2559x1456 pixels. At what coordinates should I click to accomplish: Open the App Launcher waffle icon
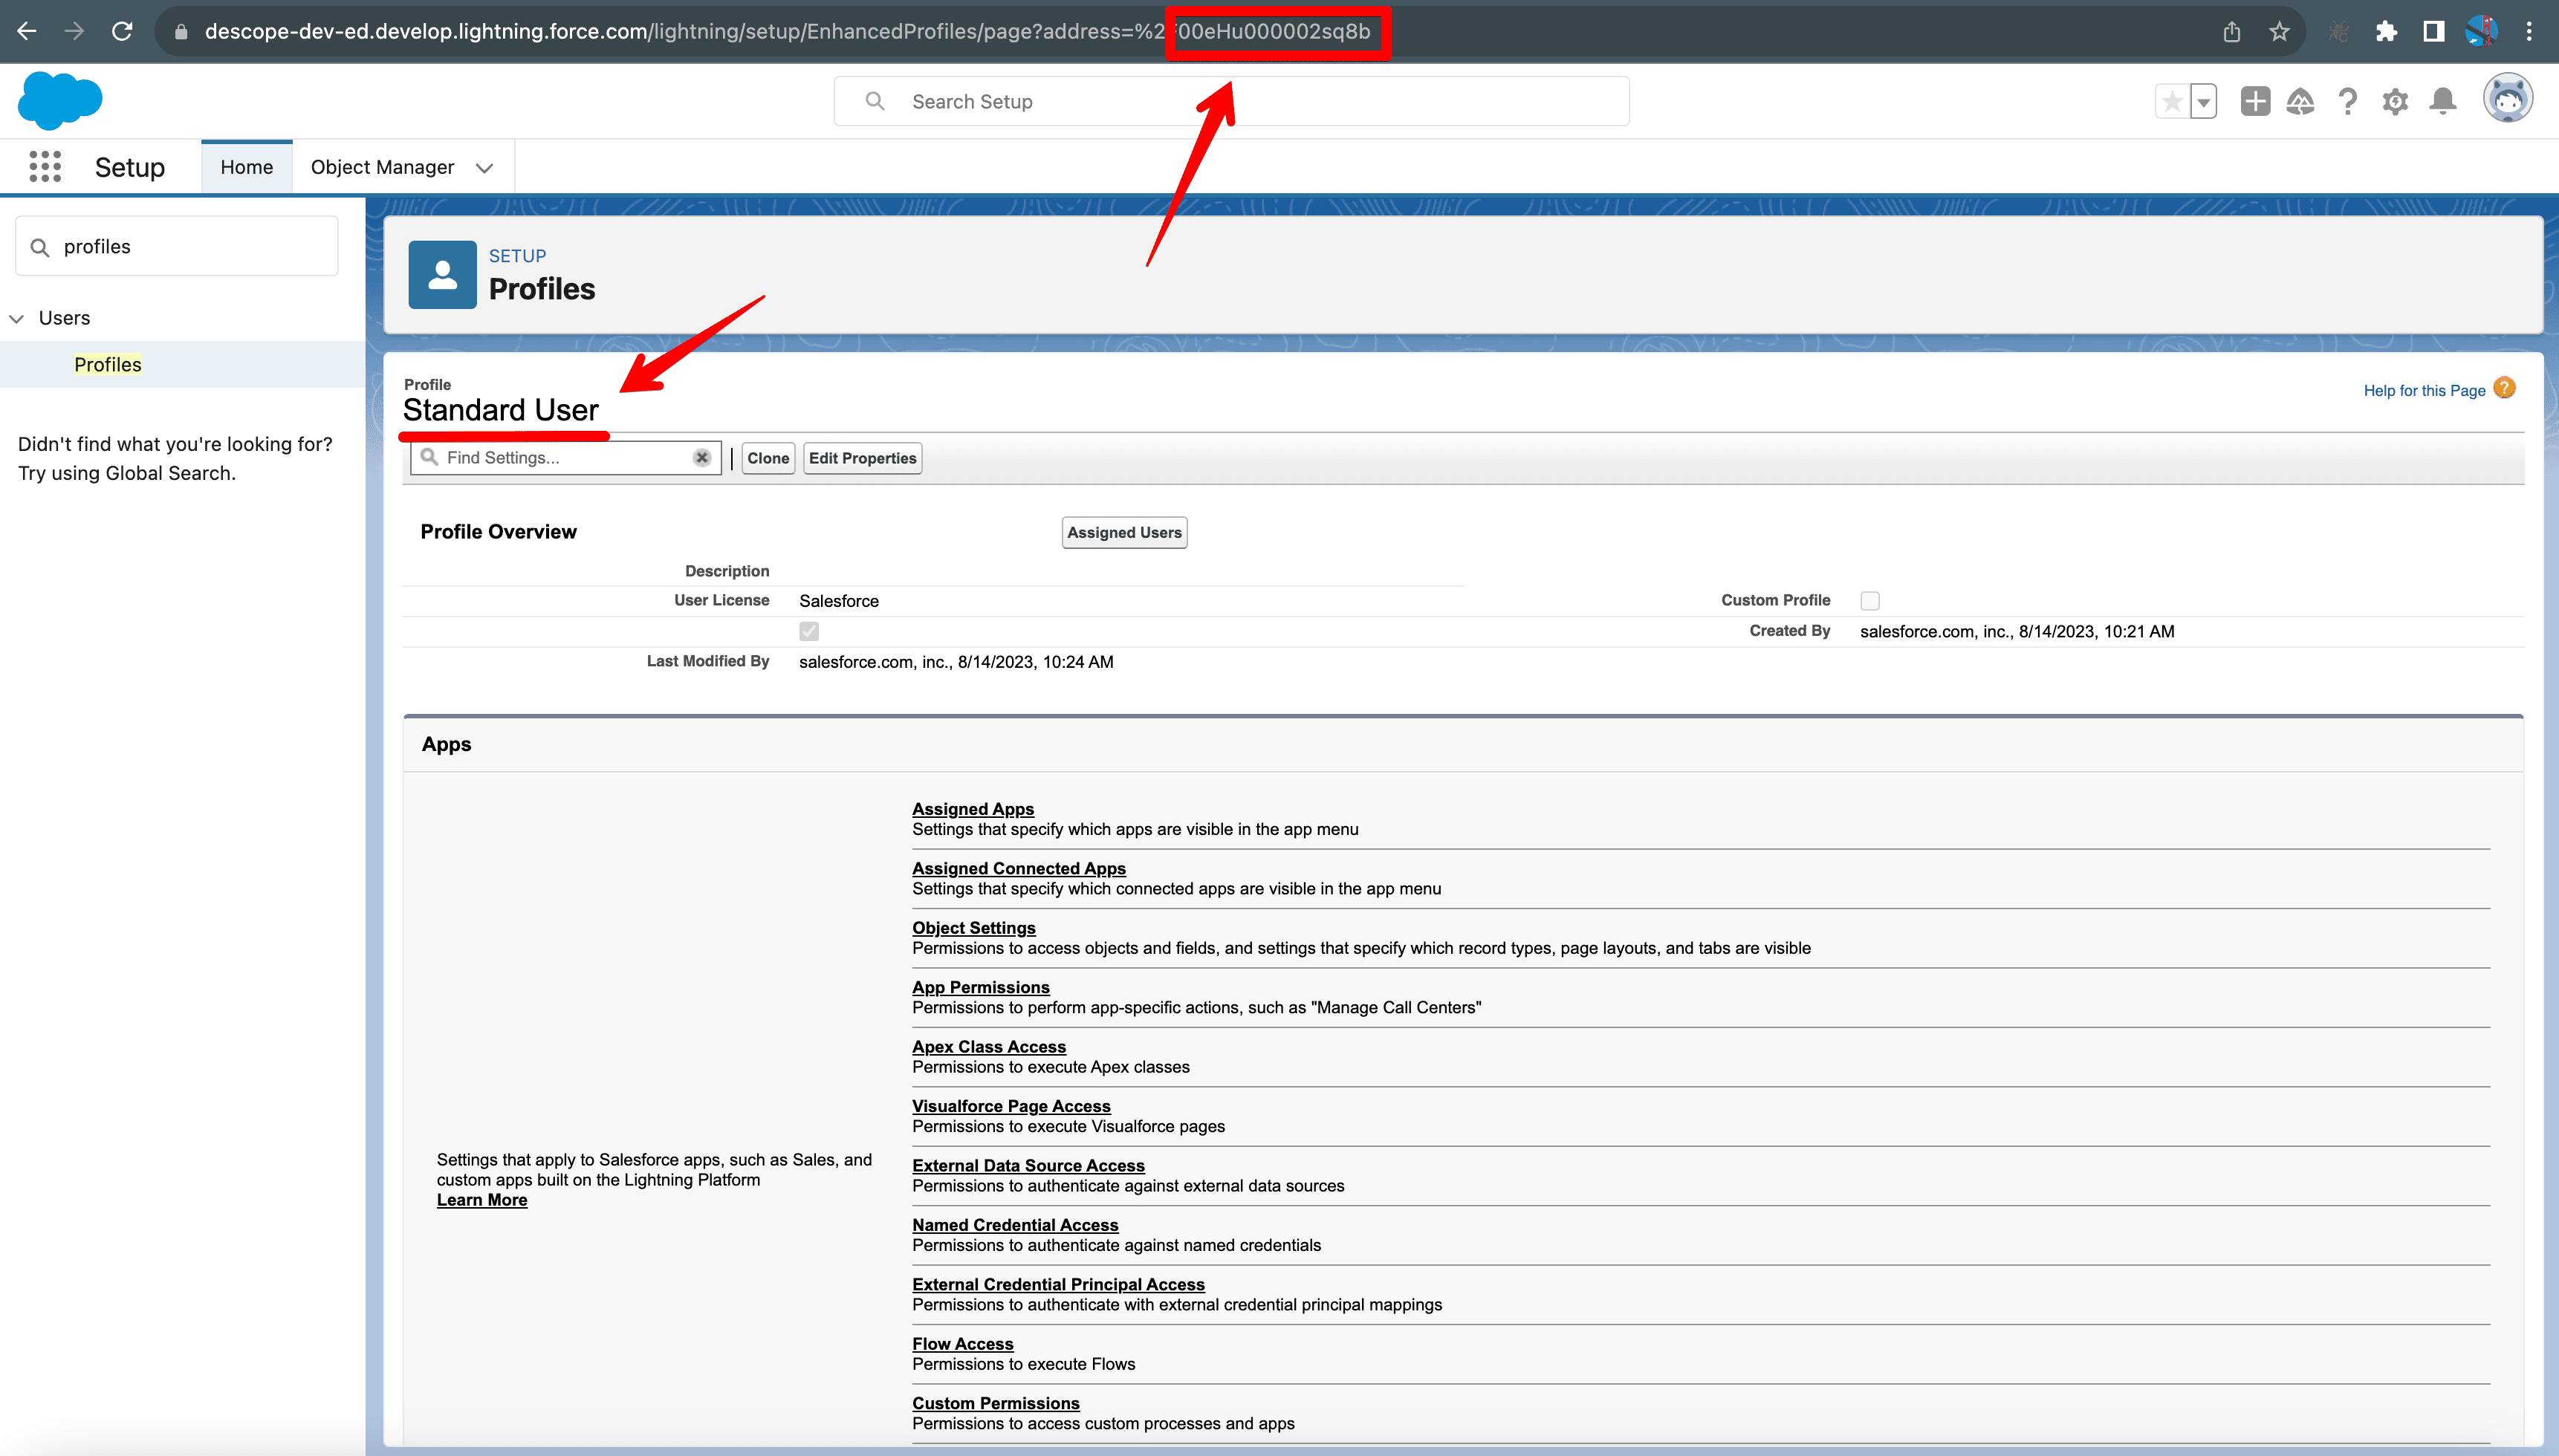tap(44, 166)
